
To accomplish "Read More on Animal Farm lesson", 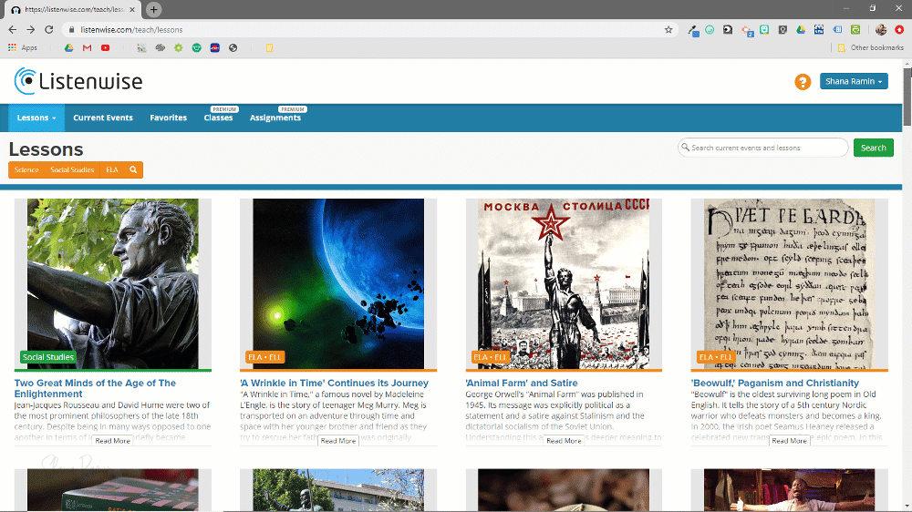I will point(564,441).
